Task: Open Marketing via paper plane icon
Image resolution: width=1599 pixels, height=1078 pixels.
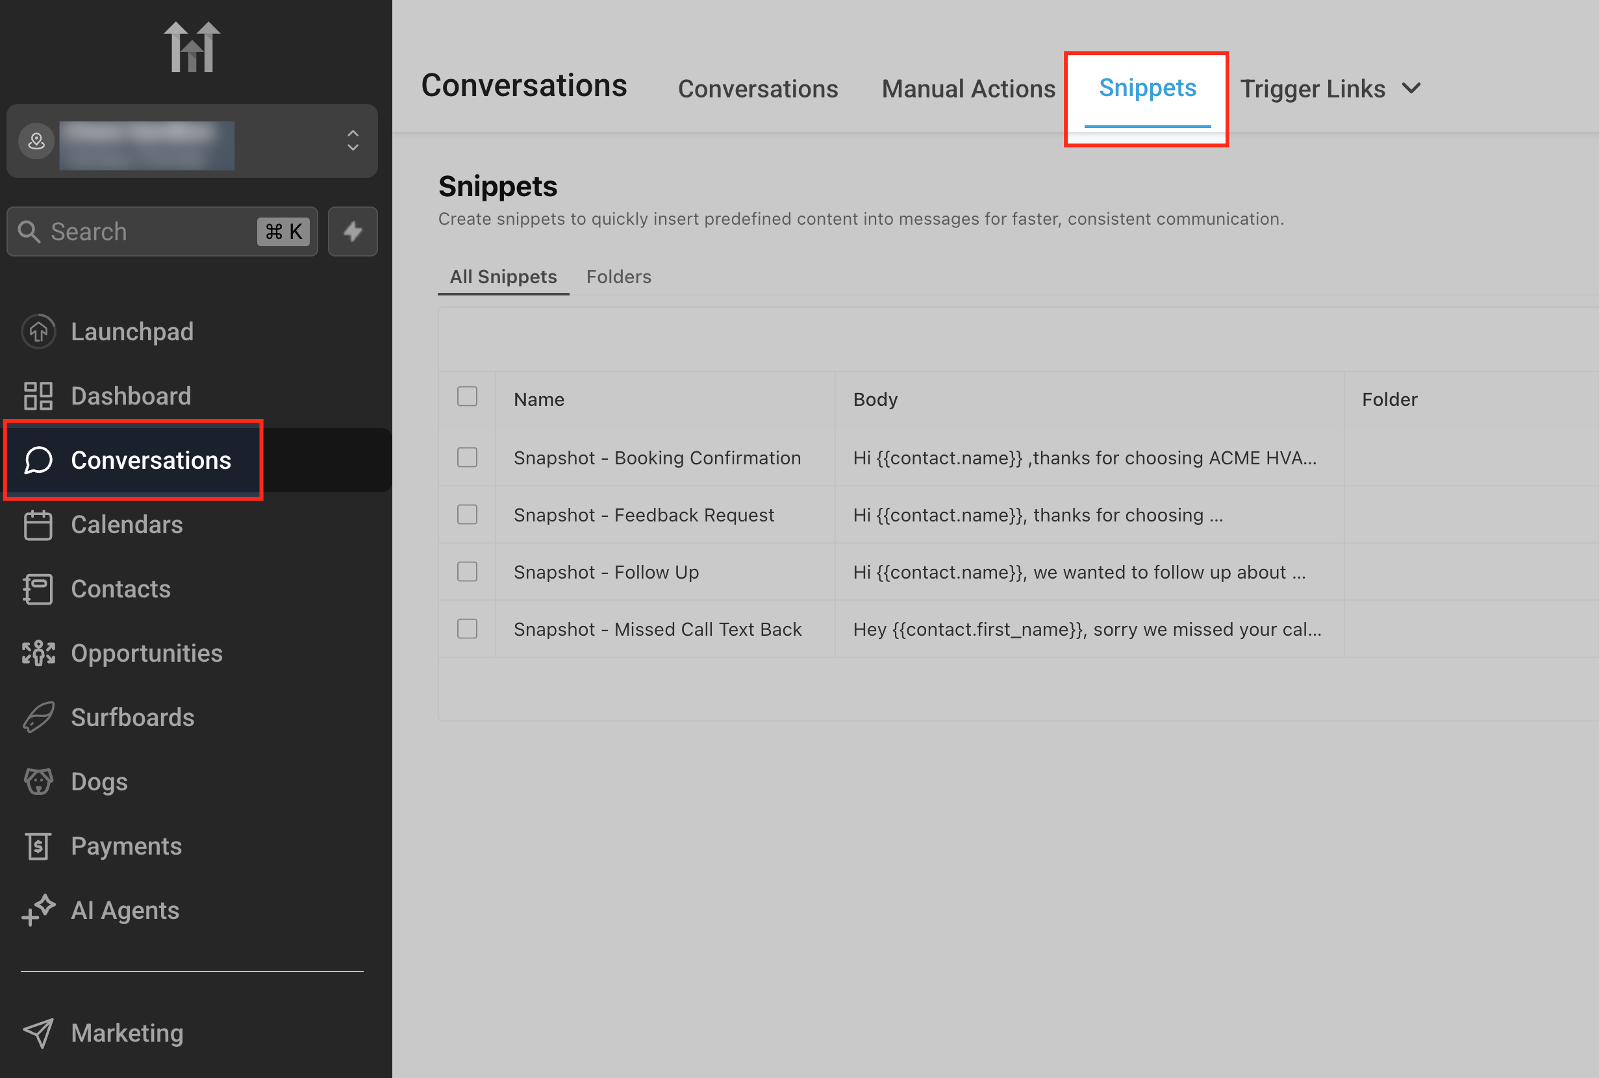Action: (38, 1033)
